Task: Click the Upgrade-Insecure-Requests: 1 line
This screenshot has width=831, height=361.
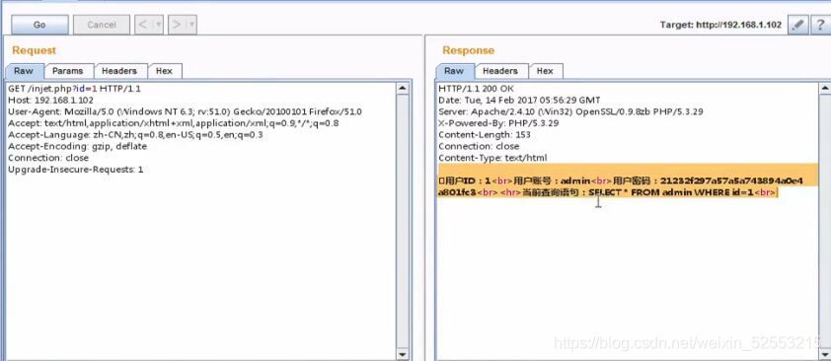Action: pyautogui.click(x=75, y=170)
